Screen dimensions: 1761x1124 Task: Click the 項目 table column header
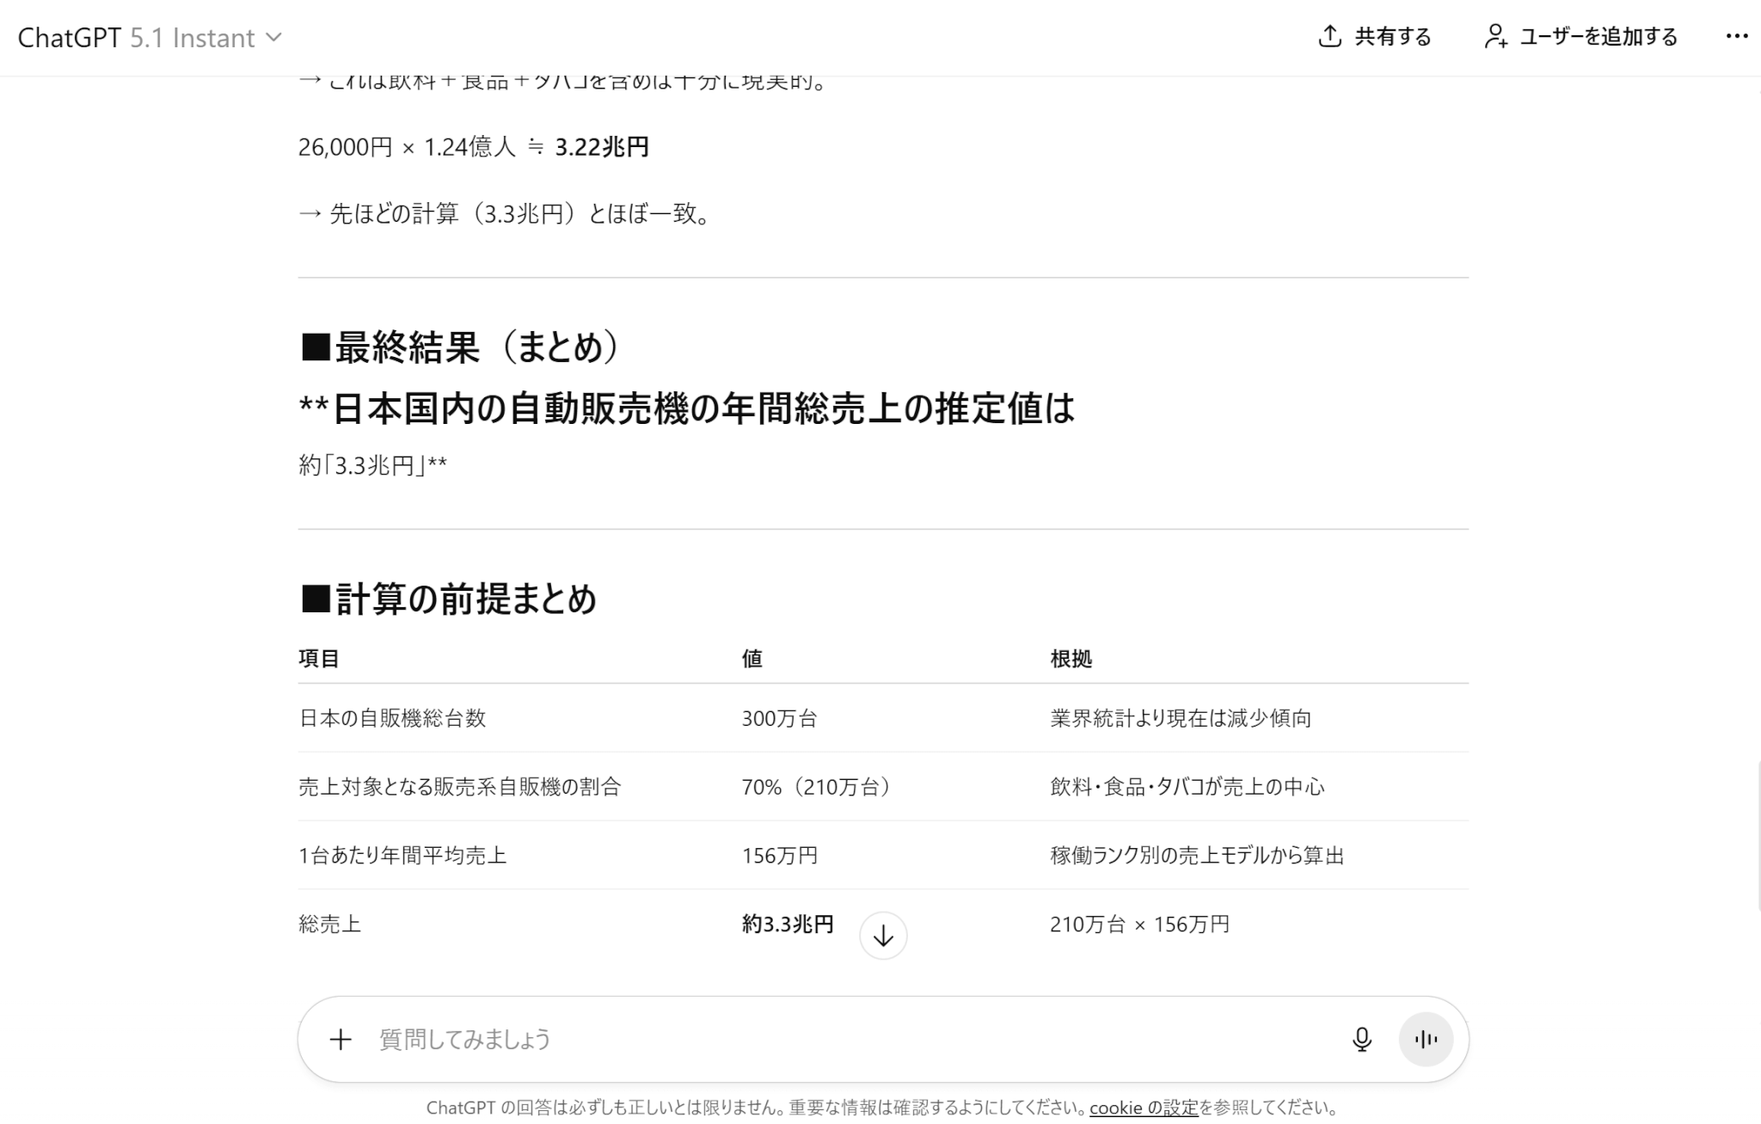319,659
